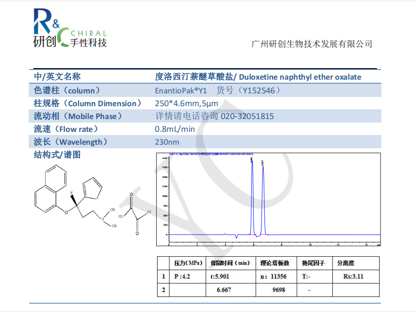Image resolution: width=415 pixels, height=312 pixels.
Task: Click the R&C Chiral company logo
Action: (x=70, y=28)
